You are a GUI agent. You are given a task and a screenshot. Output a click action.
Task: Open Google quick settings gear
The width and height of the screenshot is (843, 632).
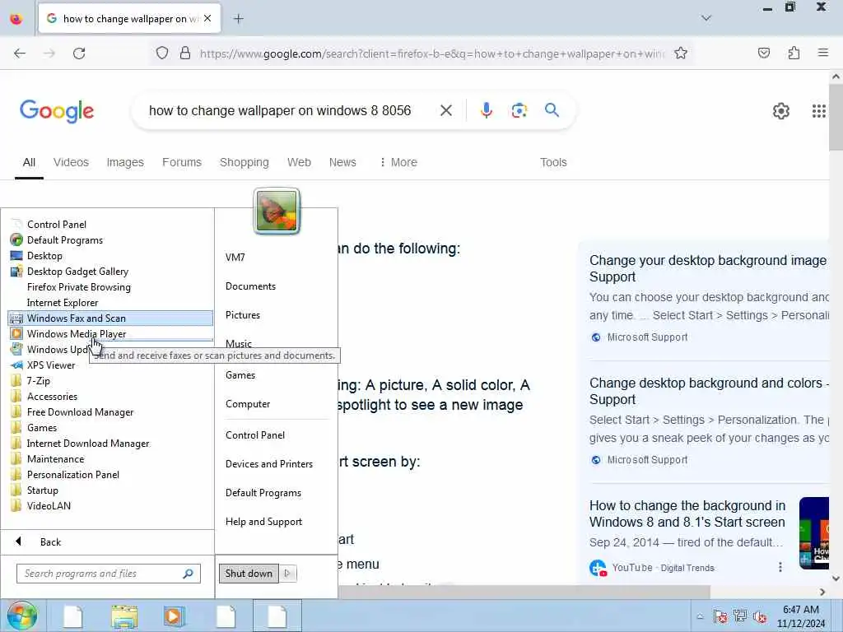tap(780, 111)
